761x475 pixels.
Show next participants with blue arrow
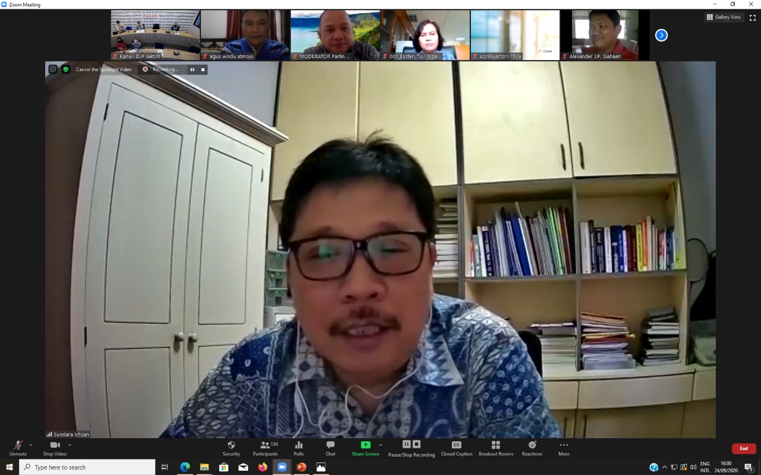tap(661, 35)
